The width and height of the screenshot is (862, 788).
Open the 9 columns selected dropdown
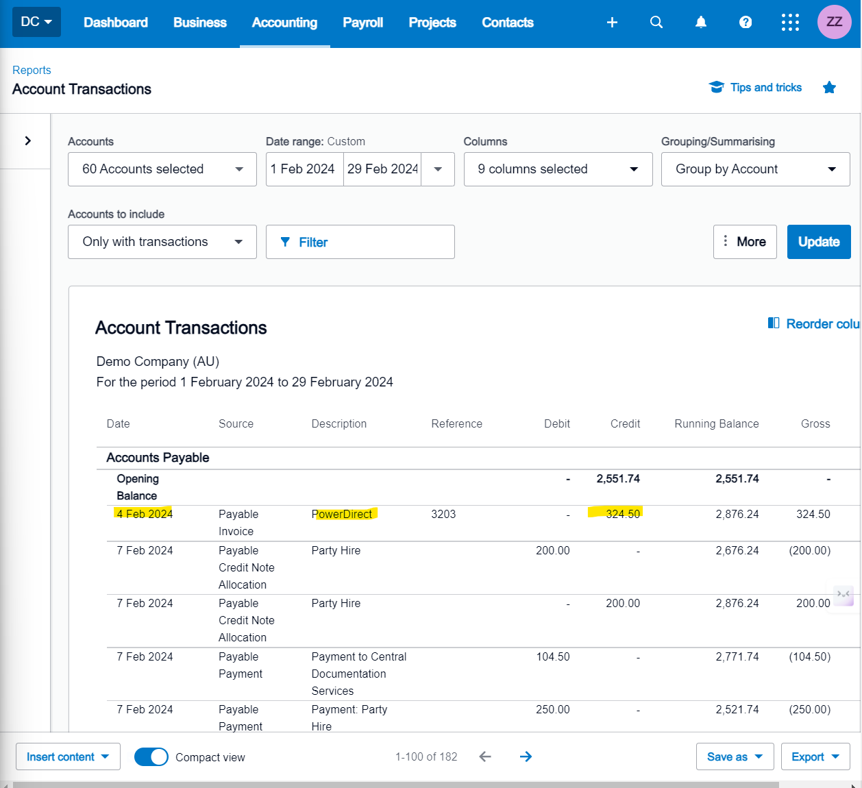pyautogui.click(x=558, y=169)
